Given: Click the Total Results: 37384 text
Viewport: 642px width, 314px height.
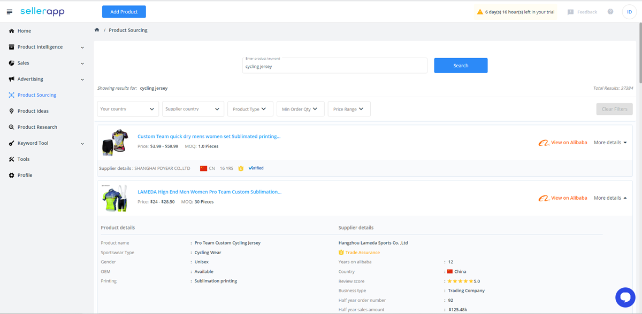Looking at the screenshot, I should pyautogui.click(x=613, y=88).
